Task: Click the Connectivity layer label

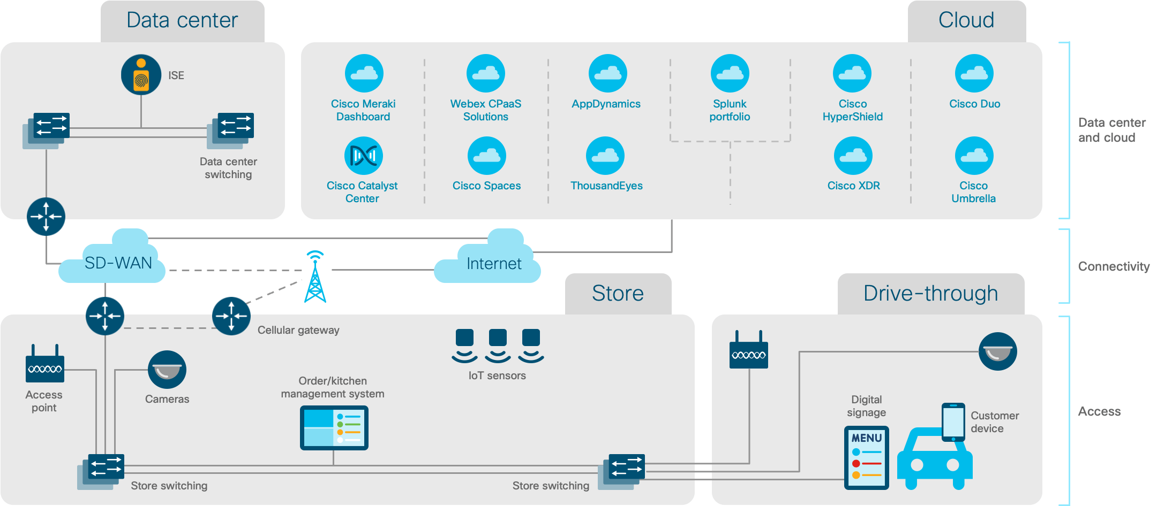Action: pyautogui.click(x=1114, y=266)
